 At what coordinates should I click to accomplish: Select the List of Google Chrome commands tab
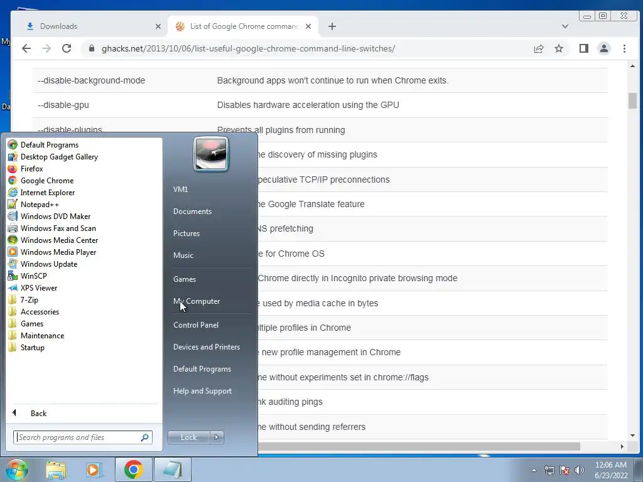point(244,26)
